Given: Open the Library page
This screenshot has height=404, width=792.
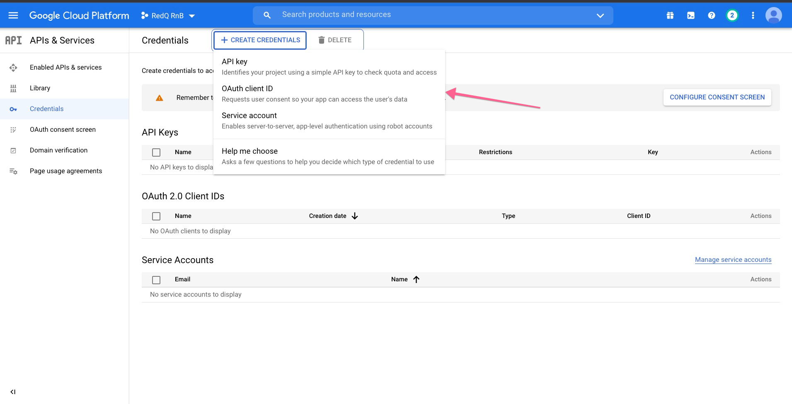Looking at the screenshot, I should click(40, 88).
